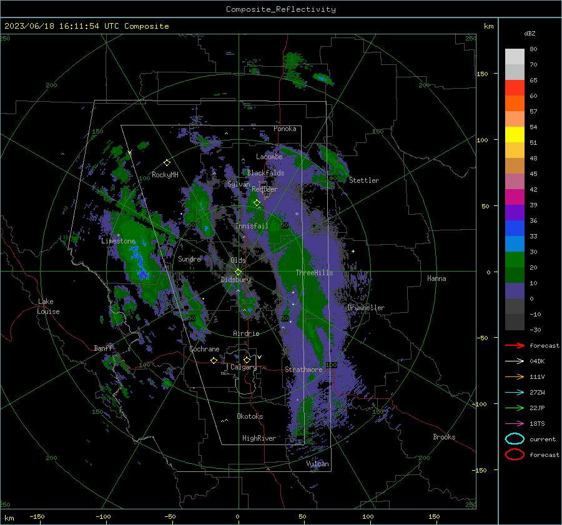Click the Olds label
The width and height of the screenshot is (562, 525).
click(238, 260)
